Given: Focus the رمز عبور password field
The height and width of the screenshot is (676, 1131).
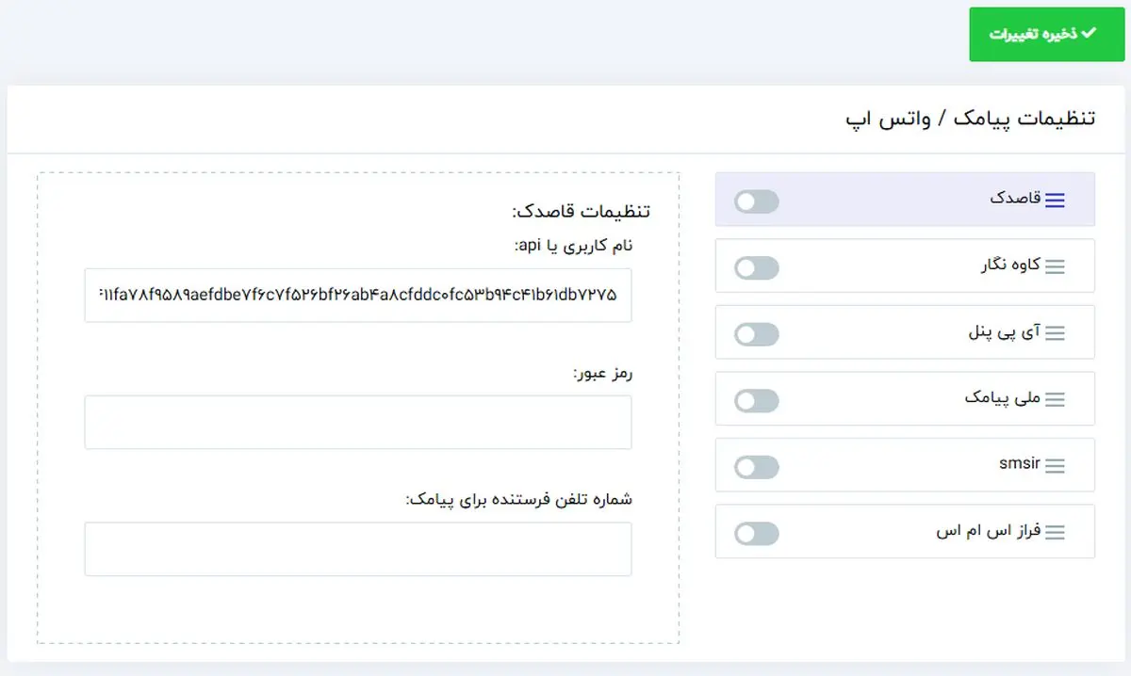Looking at the screenshot, I should pyautogui.click(x=358, y=422).
